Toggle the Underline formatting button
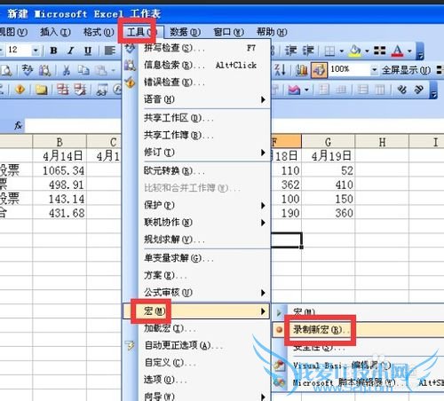The image size is (444, 401). point(88,51)
